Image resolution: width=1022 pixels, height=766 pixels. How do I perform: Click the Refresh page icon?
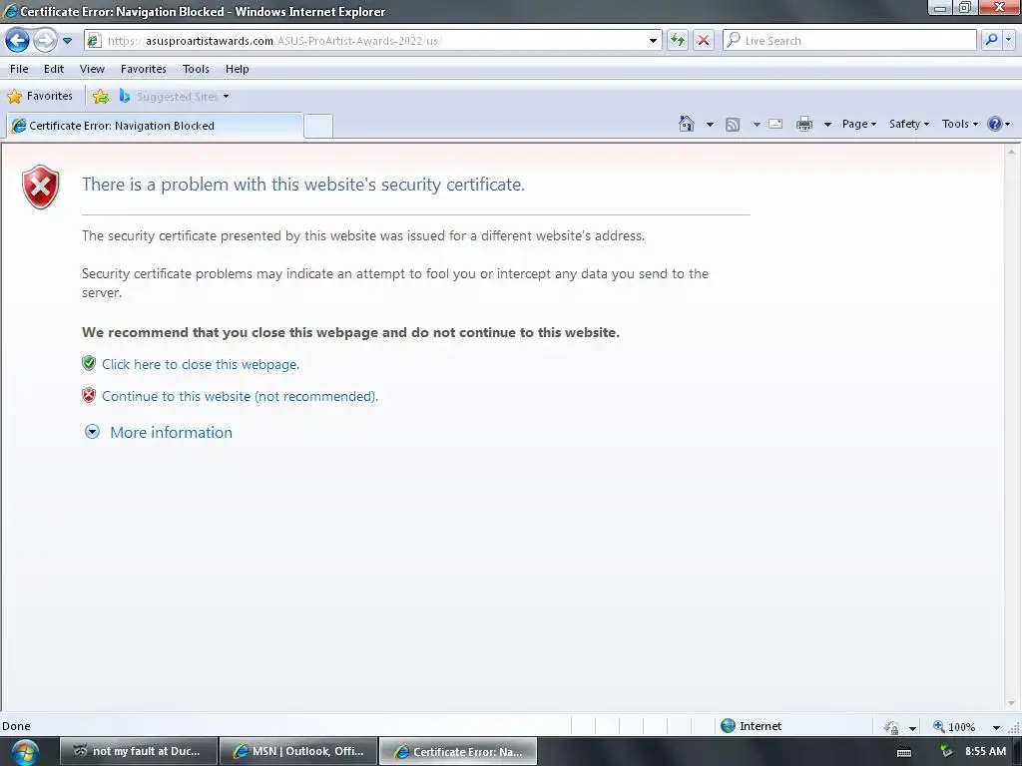(x=678, y=40)
